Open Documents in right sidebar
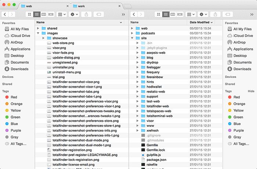This screenshot has height=169, width=257. click(x=239, y=63)
